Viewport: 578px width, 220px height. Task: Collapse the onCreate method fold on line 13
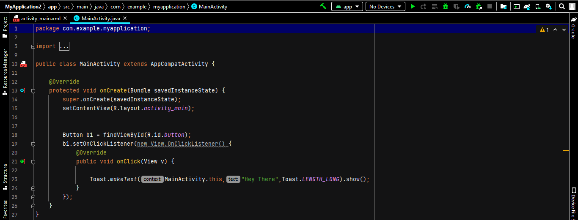point(33,91)
